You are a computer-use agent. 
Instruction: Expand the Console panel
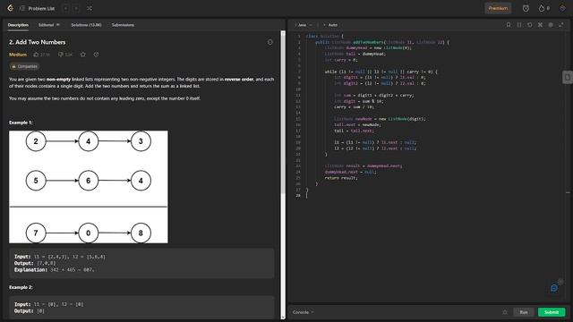click(303, 312)
